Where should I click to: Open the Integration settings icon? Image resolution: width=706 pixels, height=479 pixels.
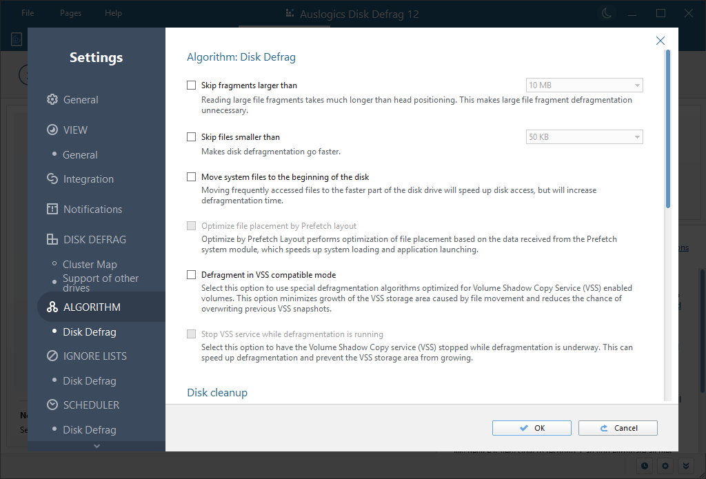tap(52, 179)
